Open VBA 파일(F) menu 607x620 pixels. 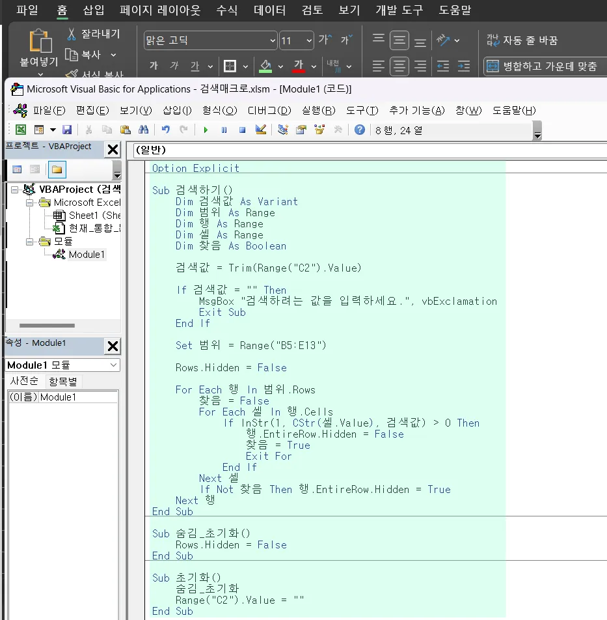point(49,110)
